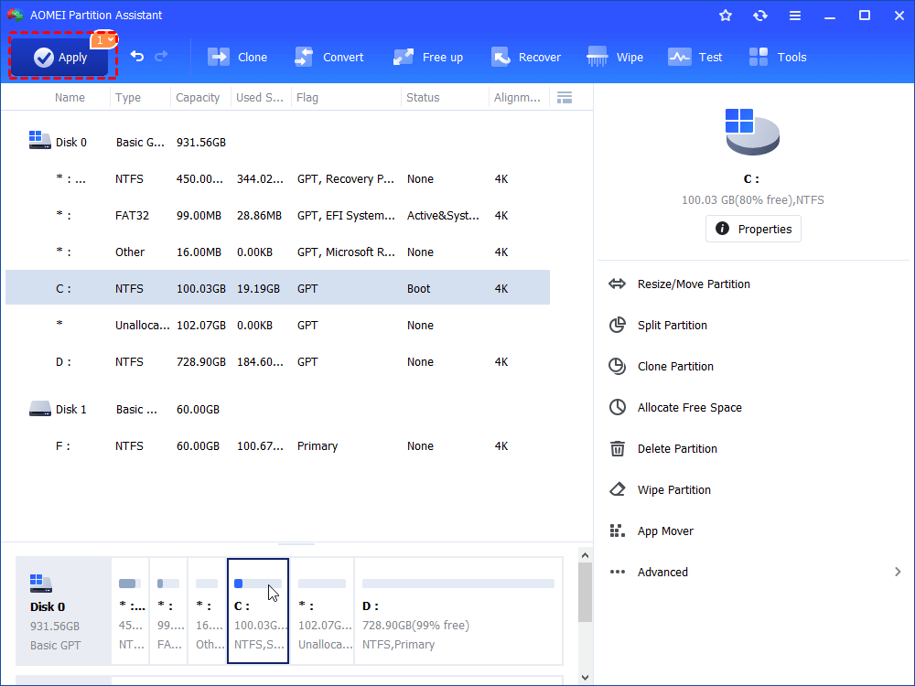Image resolution: width=915 pixels, height=686 pixels.
Task: Undo the last operation
Action: tap(137, 56)
